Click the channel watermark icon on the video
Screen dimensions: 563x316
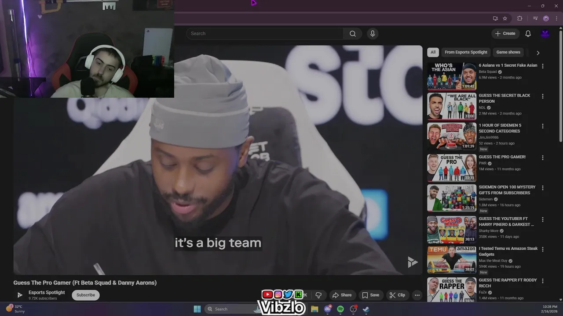[412, 262]
